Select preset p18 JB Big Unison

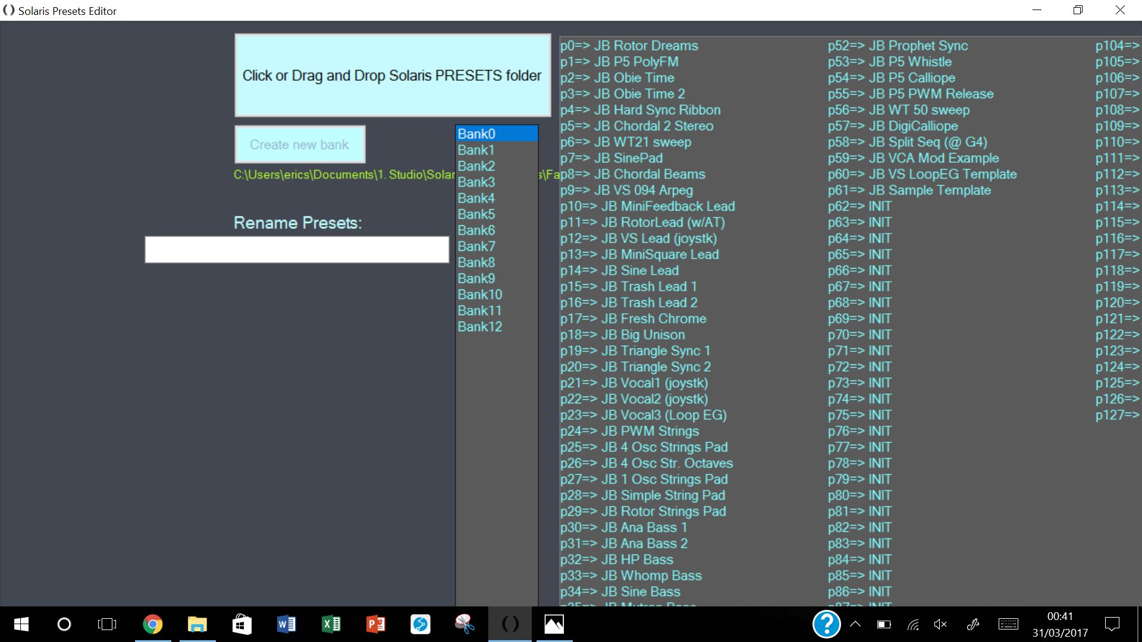click(x=623, y=335)
